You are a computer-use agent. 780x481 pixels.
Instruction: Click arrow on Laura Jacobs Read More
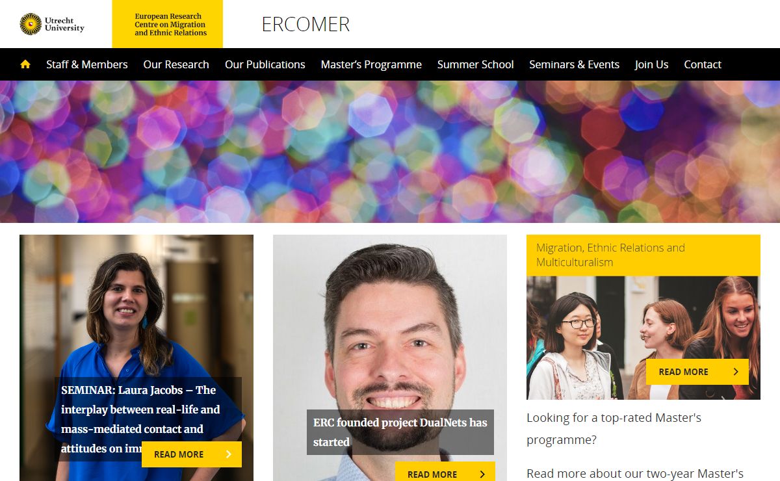[228, 454]
